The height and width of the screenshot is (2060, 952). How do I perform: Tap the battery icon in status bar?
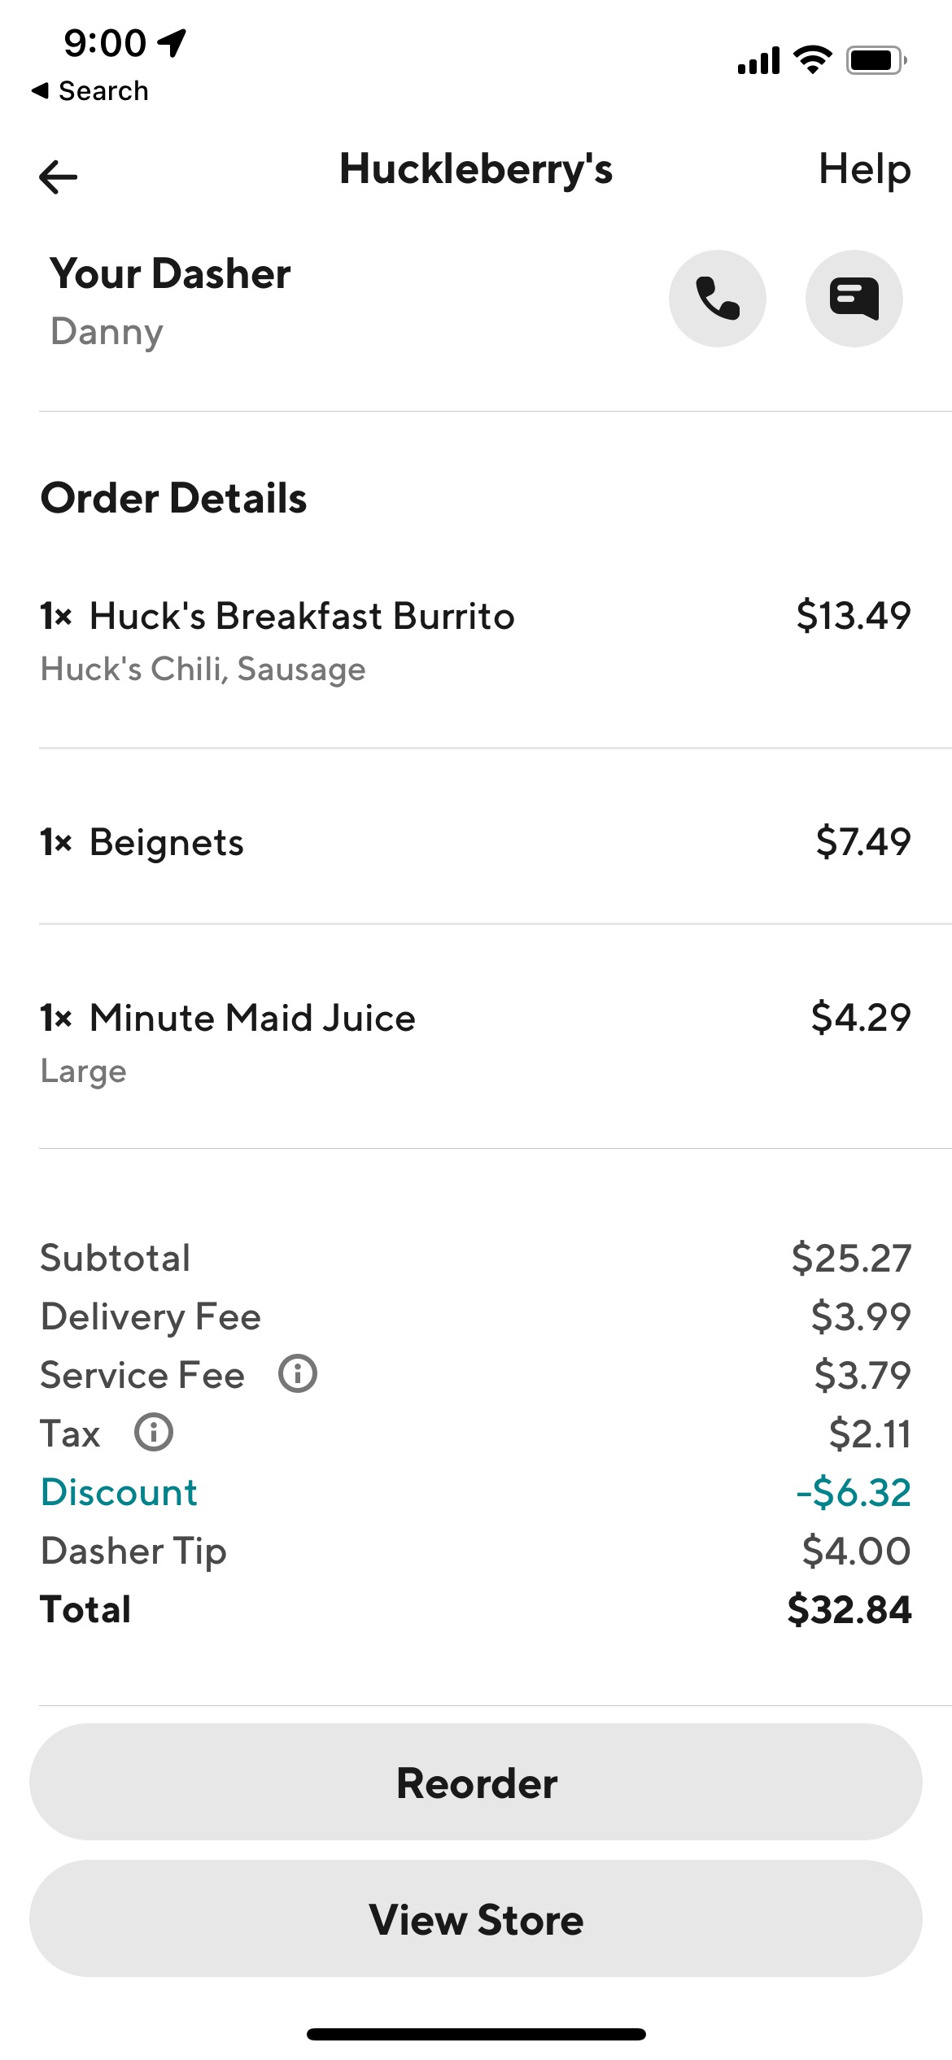pos(876,60)
